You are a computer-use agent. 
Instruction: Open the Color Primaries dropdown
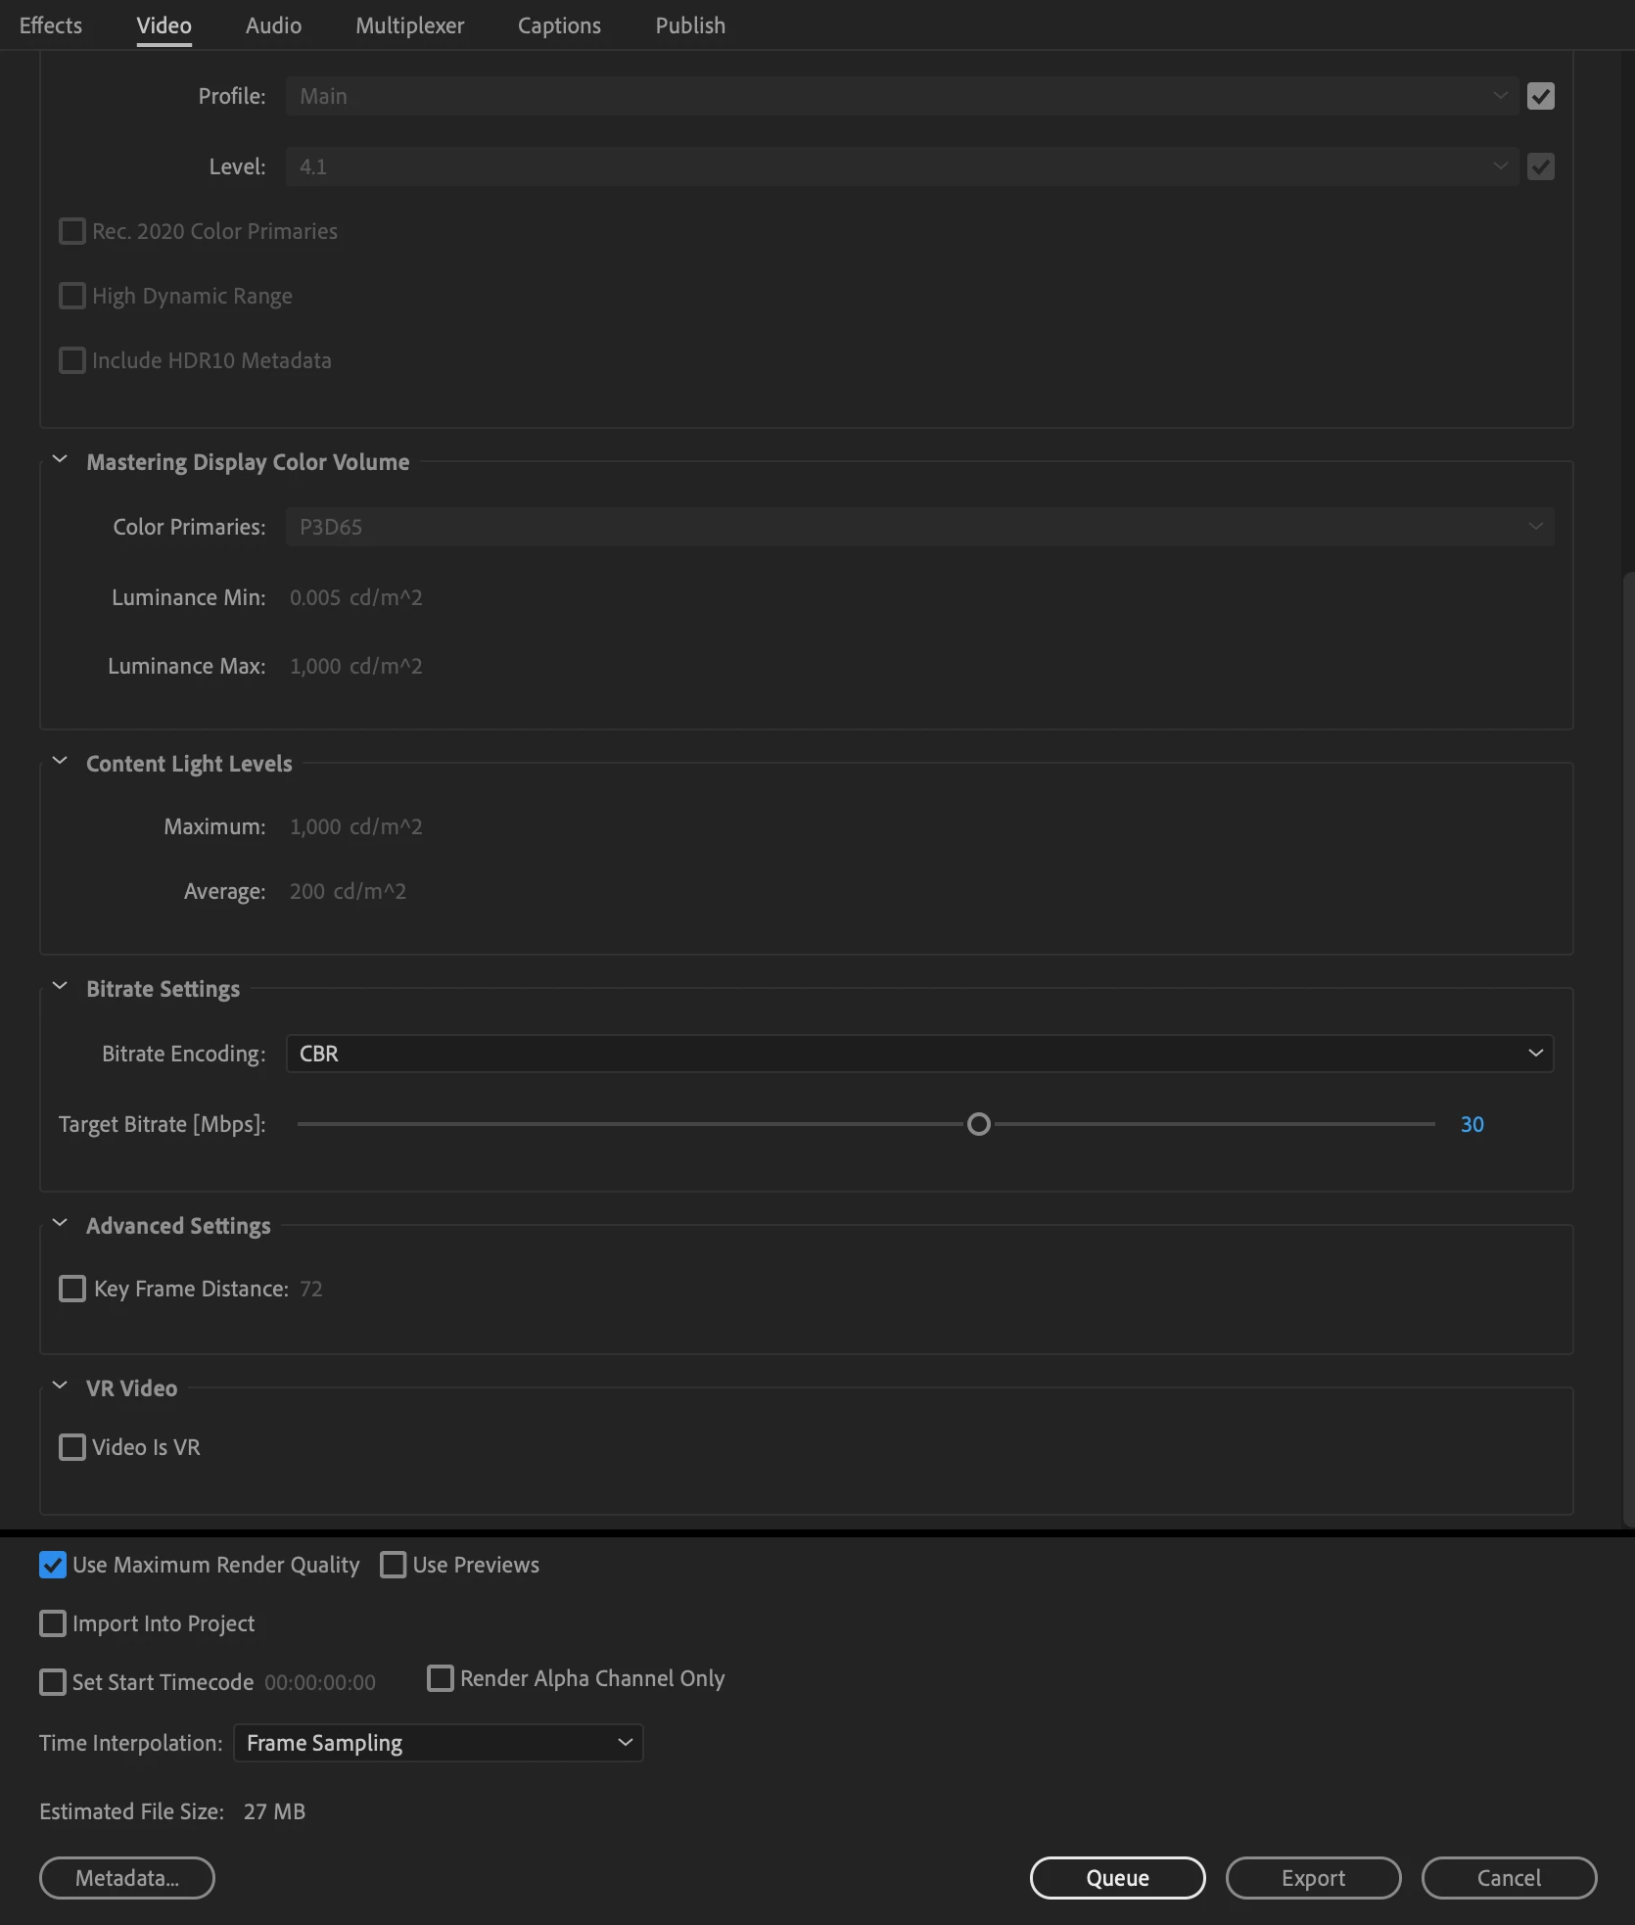click(x=919, y=527)
